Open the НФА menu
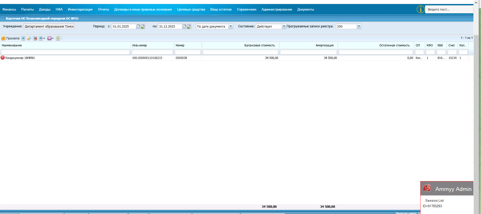 point(59,10)
